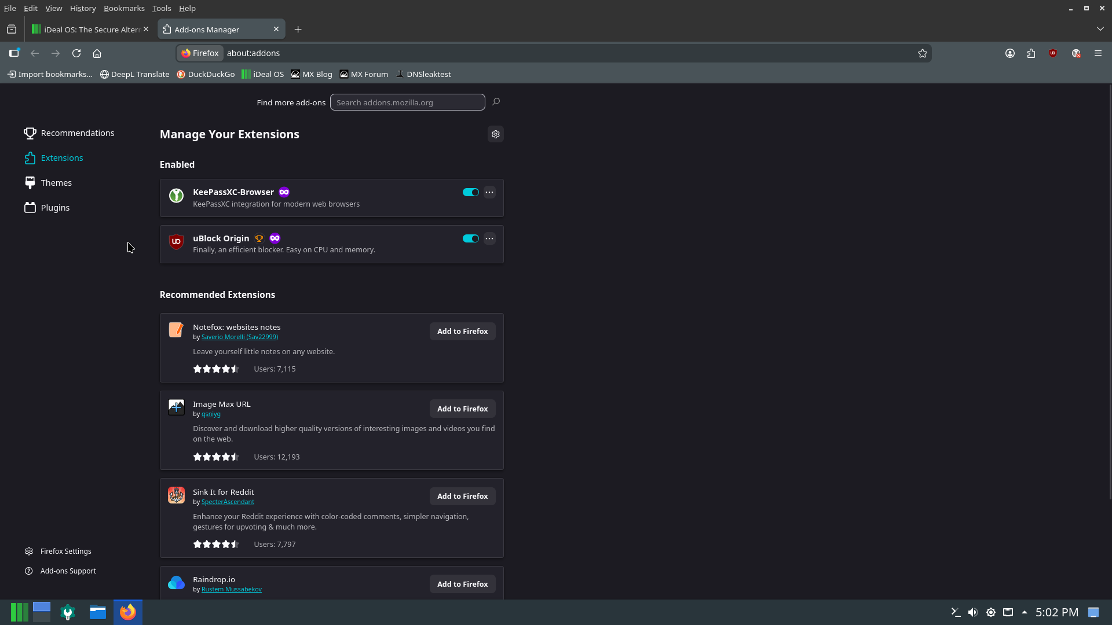Open uBlock Origin toolbar icon
The height and width of the screenshot is (625, 1112).
[1053, 53]
